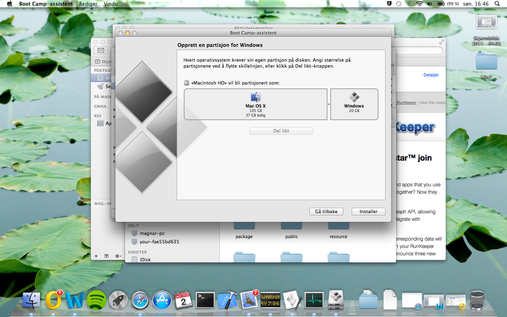Click the plus button in Mail sidebar

click(x=96, y=256)
